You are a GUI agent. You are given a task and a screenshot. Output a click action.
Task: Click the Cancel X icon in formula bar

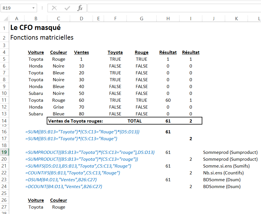tap(54, 8)
